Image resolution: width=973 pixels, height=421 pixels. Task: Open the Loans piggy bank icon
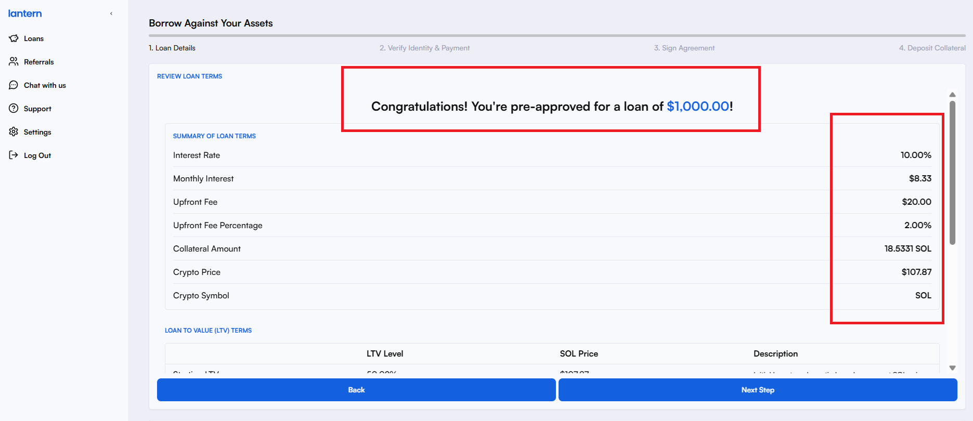pyautogui.click(x=14, y=38)
